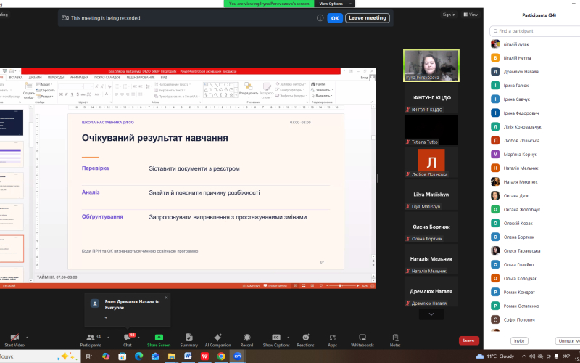Open AI Companion sparkle icon
This screenshot has width=580, height=363.
218,338
